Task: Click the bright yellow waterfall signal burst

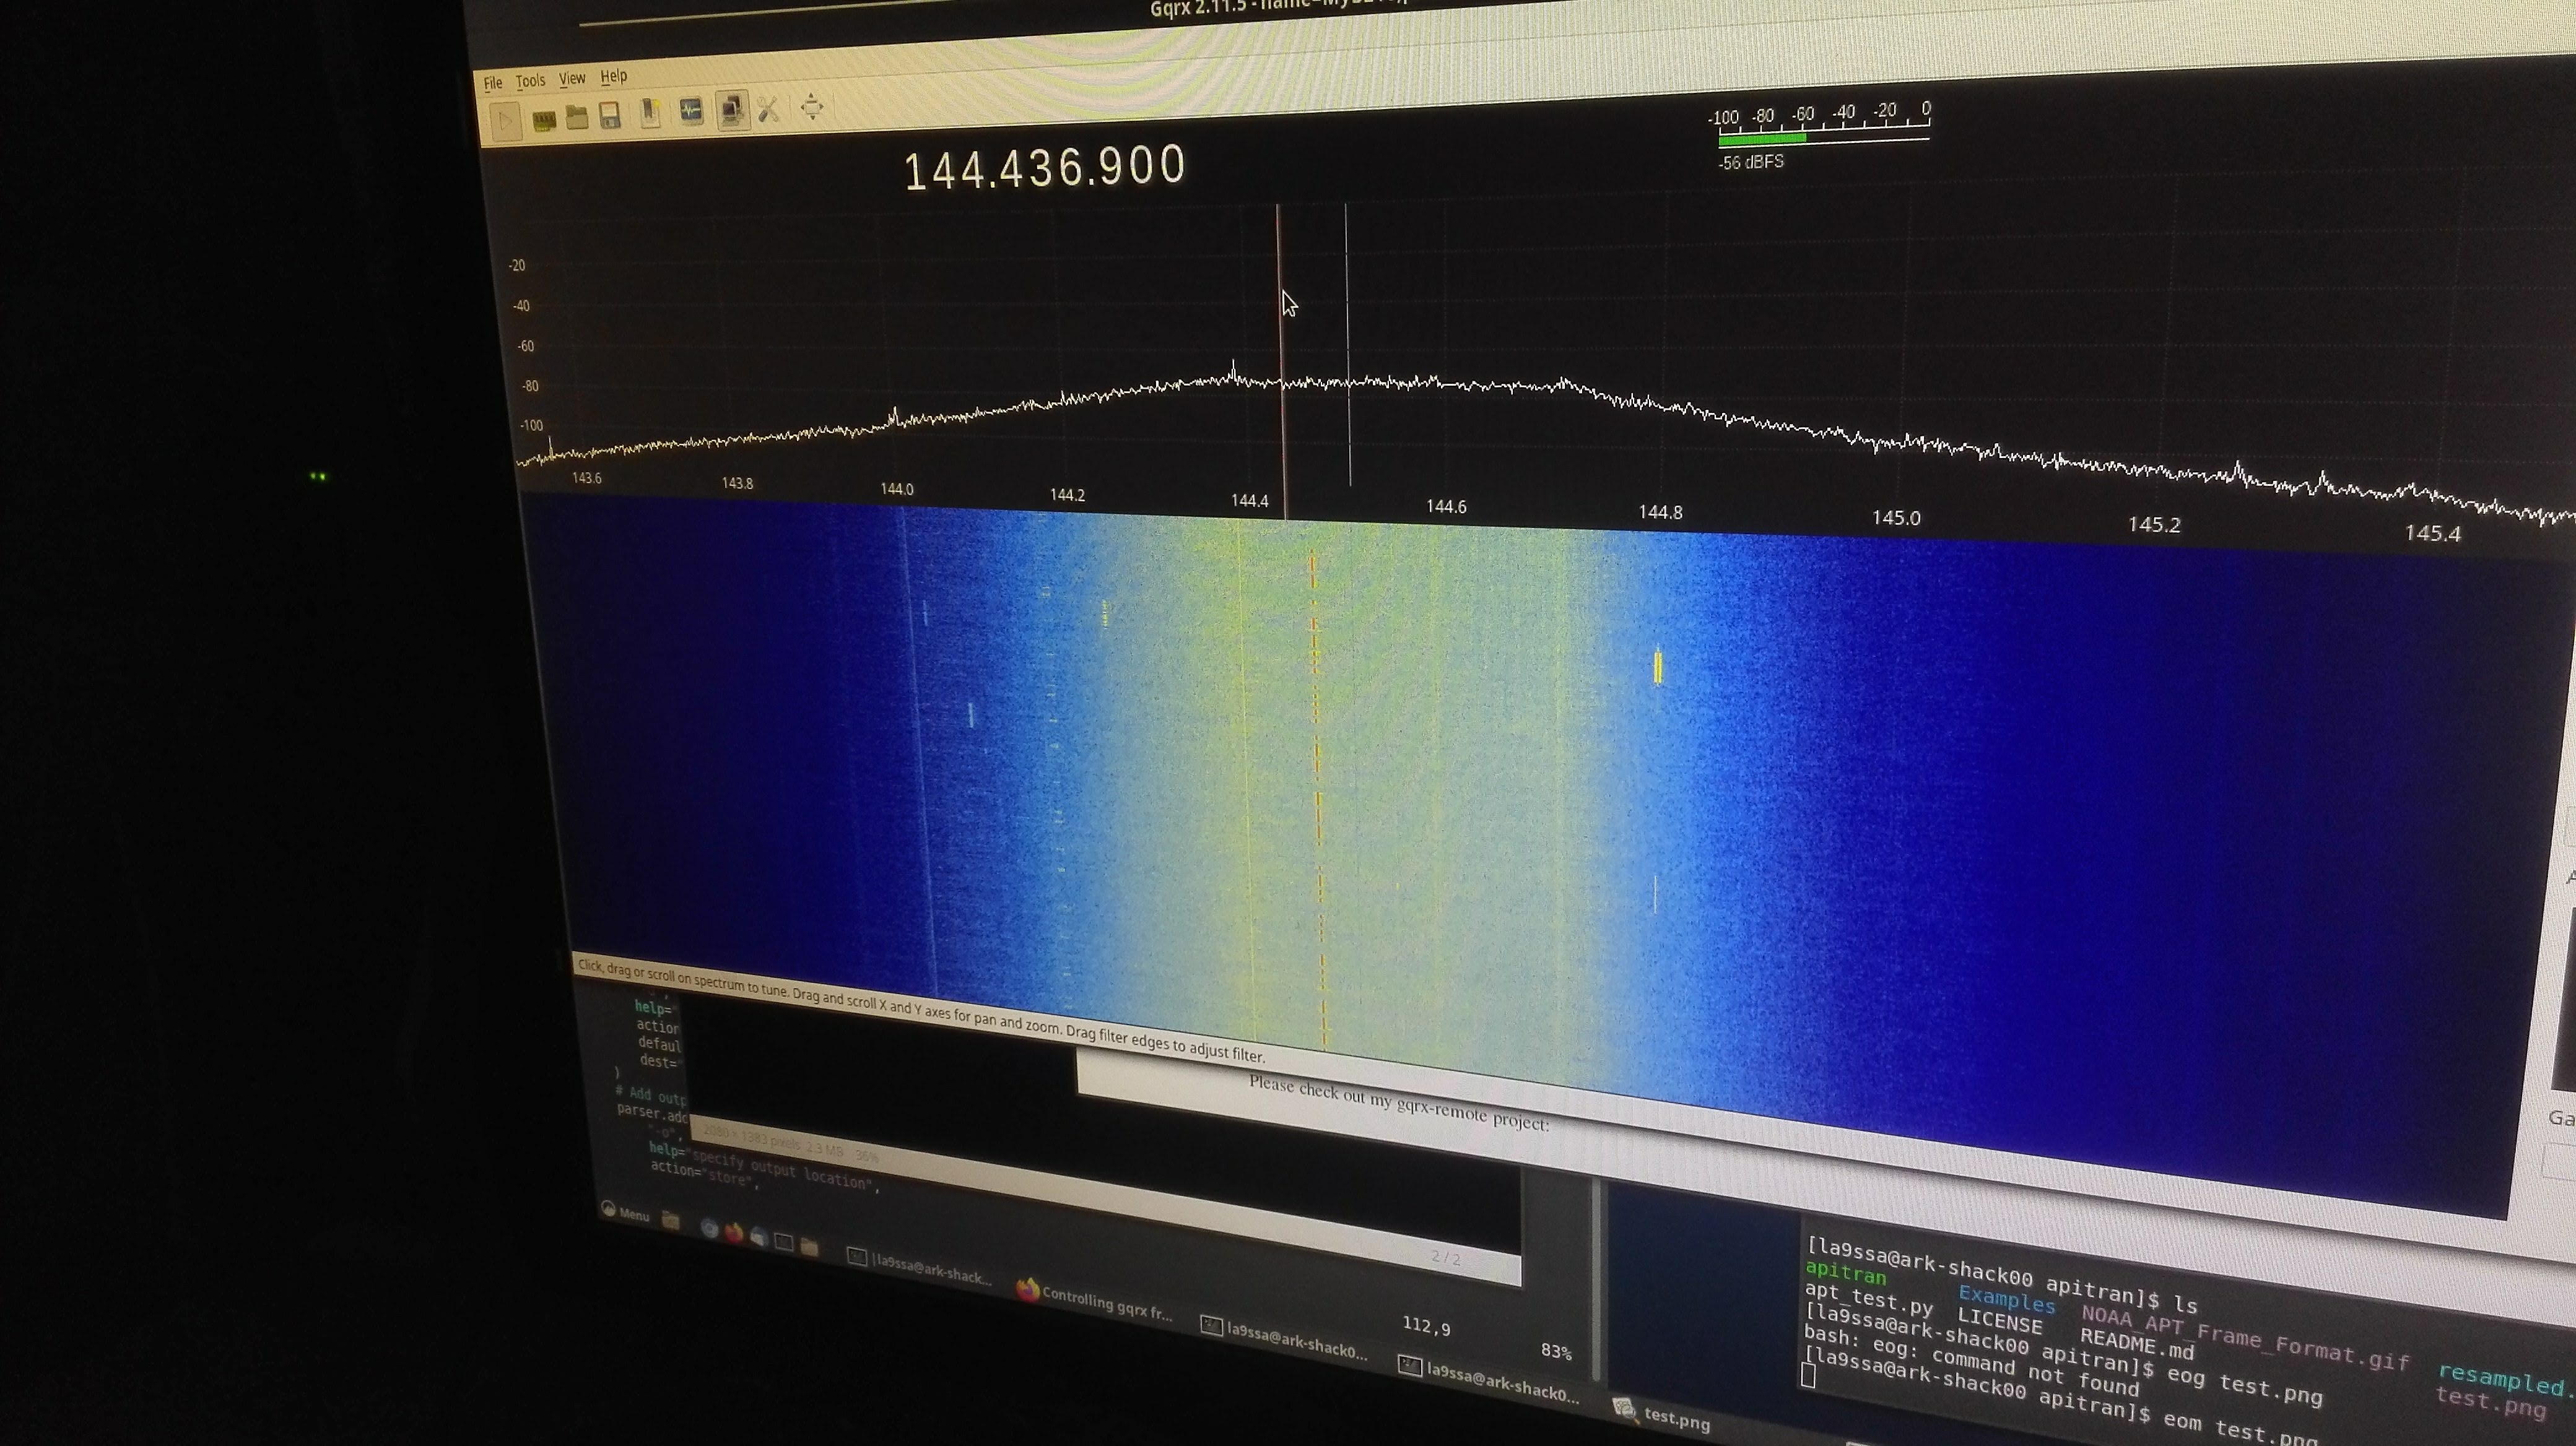Action: click(1658, 667)
